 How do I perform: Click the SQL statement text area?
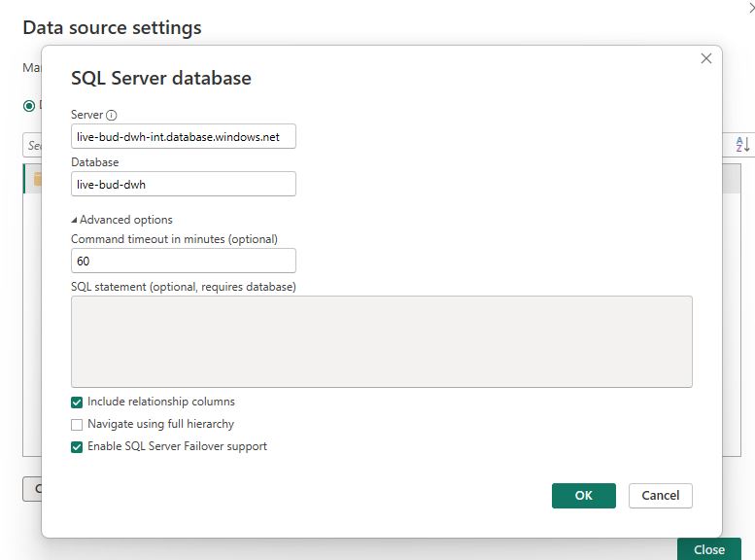click(x=381, y=341)
